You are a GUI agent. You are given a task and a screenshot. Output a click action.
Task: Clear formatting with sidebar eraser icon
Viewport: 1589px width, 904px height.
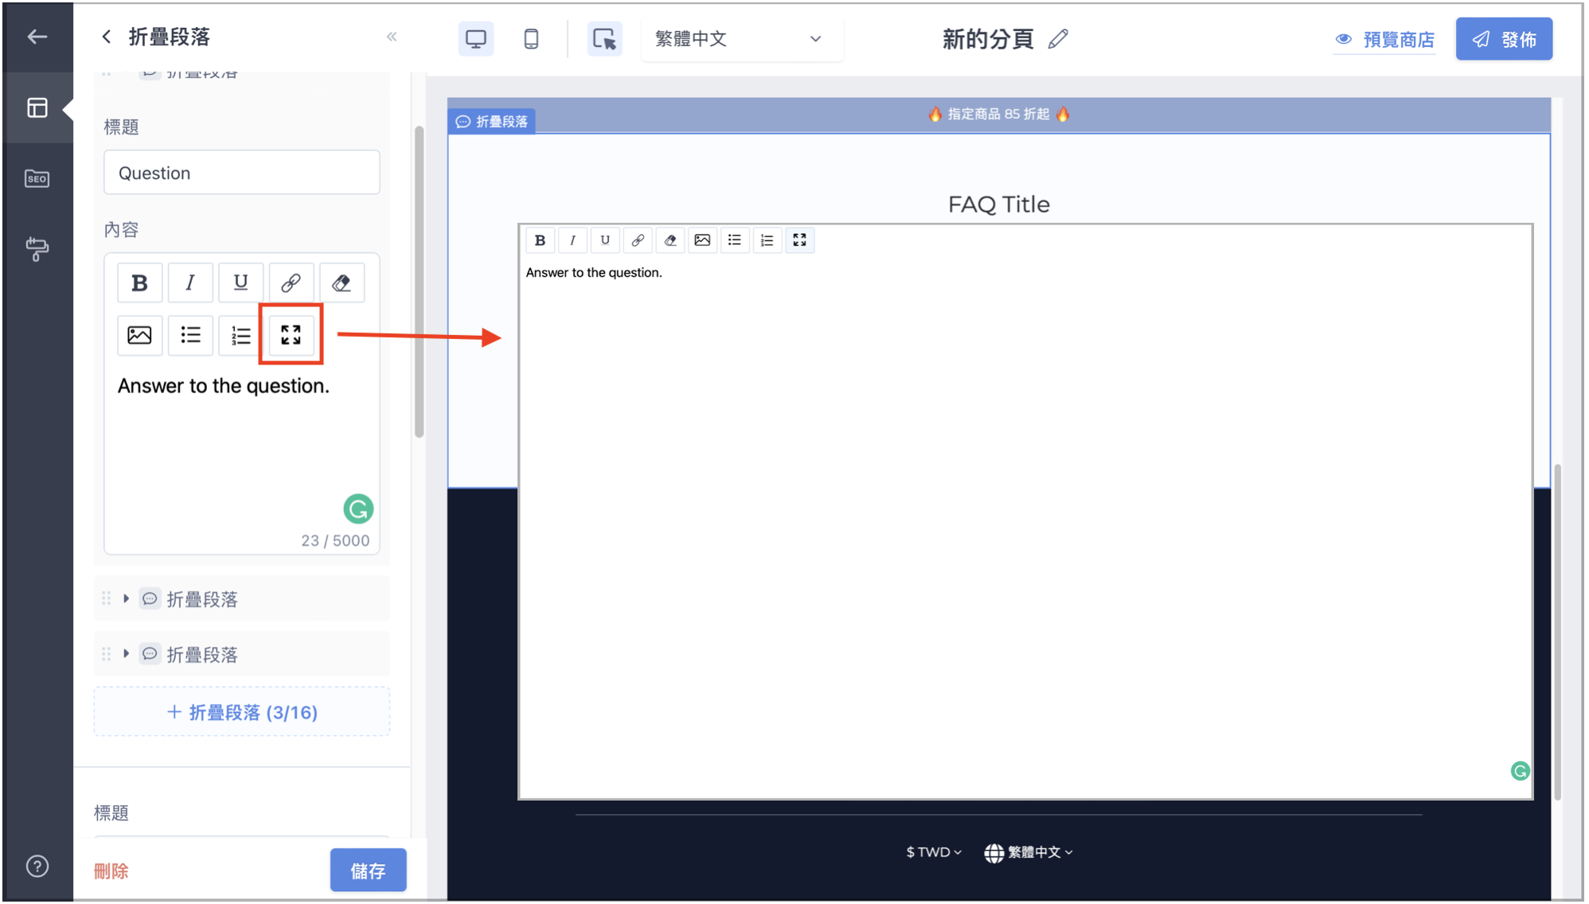342,282
